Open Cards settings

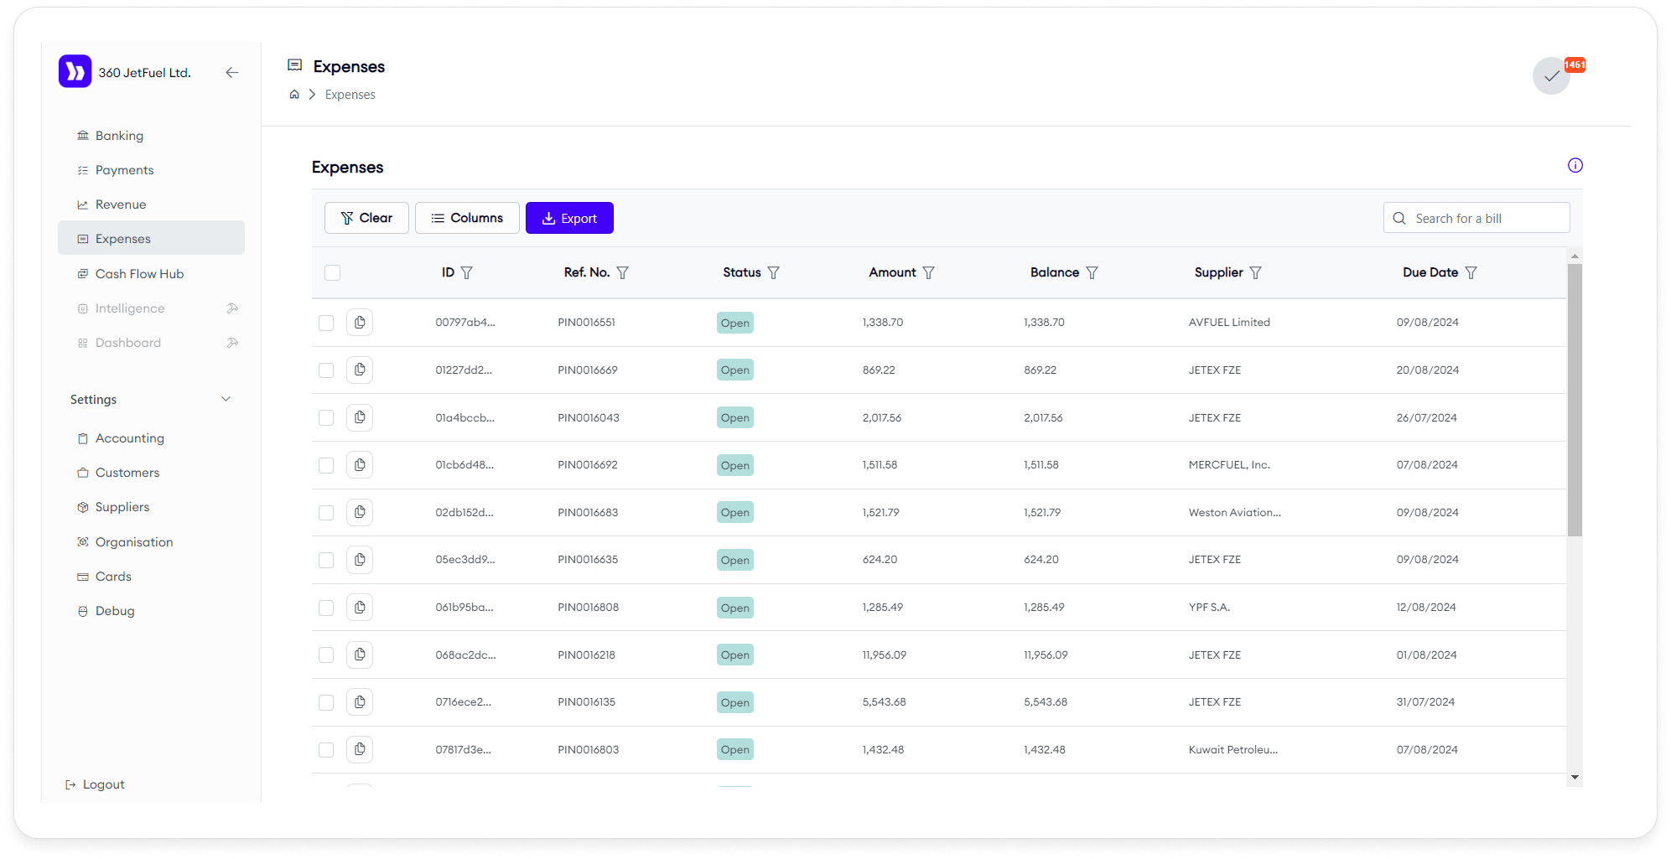pyautogui.click(x=151, y=577)
